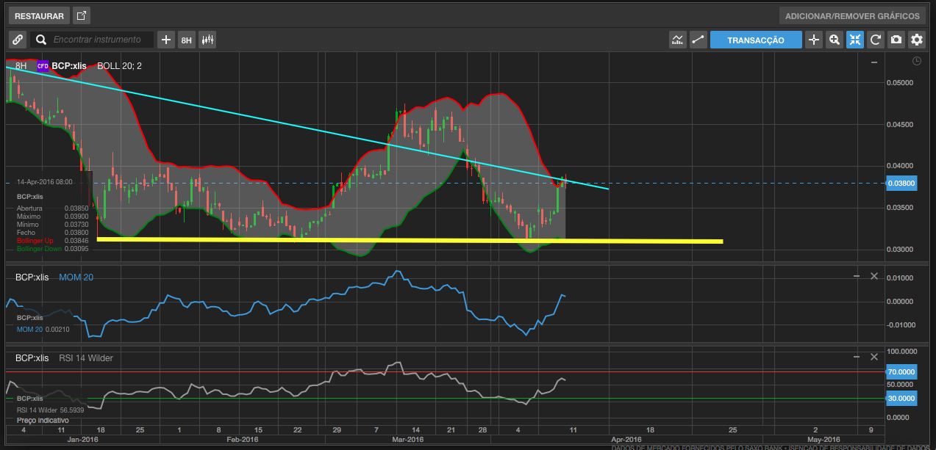
Task: Close the RSI 14 Wilder panel
Action: point(874,357)
